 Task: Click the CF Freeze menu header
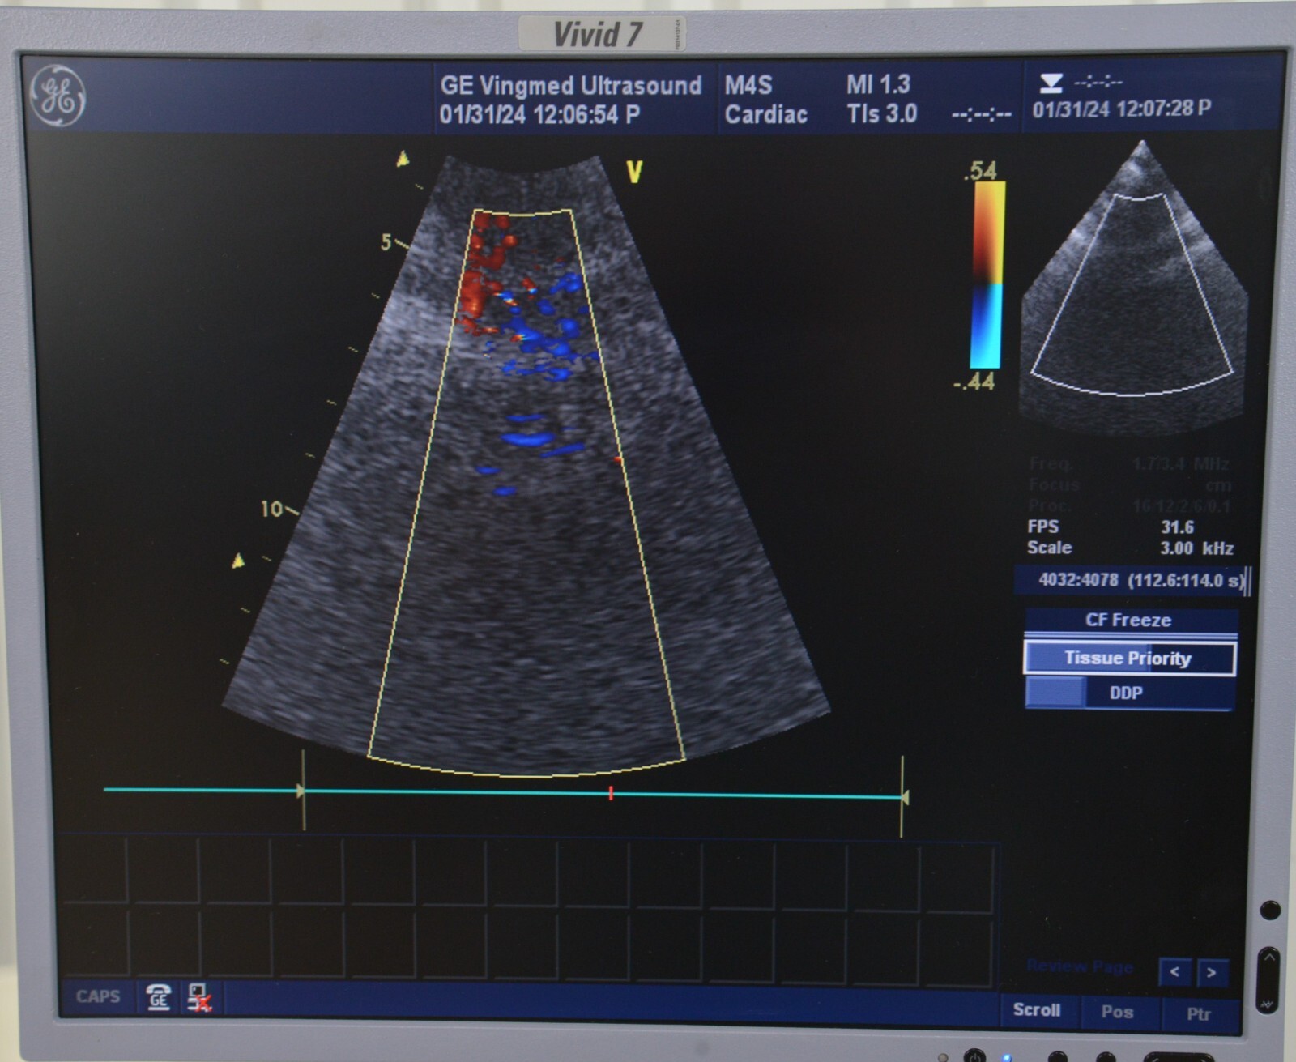point(1129,621)
